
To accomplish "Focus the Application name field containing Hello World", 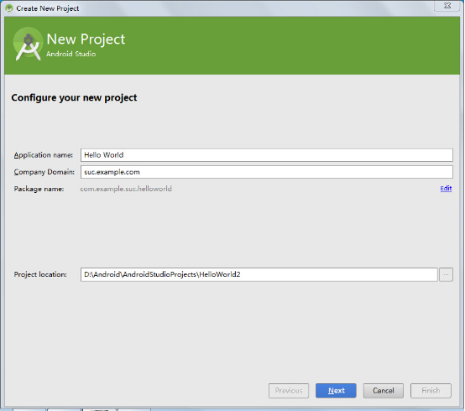I will click(x=267, y=155).
